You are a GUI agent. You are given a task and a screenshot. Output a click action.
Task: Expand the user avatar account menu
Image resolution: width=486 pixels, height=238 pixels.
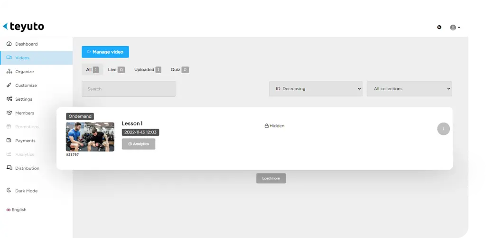pyautogui.click(x=455, y=27)
